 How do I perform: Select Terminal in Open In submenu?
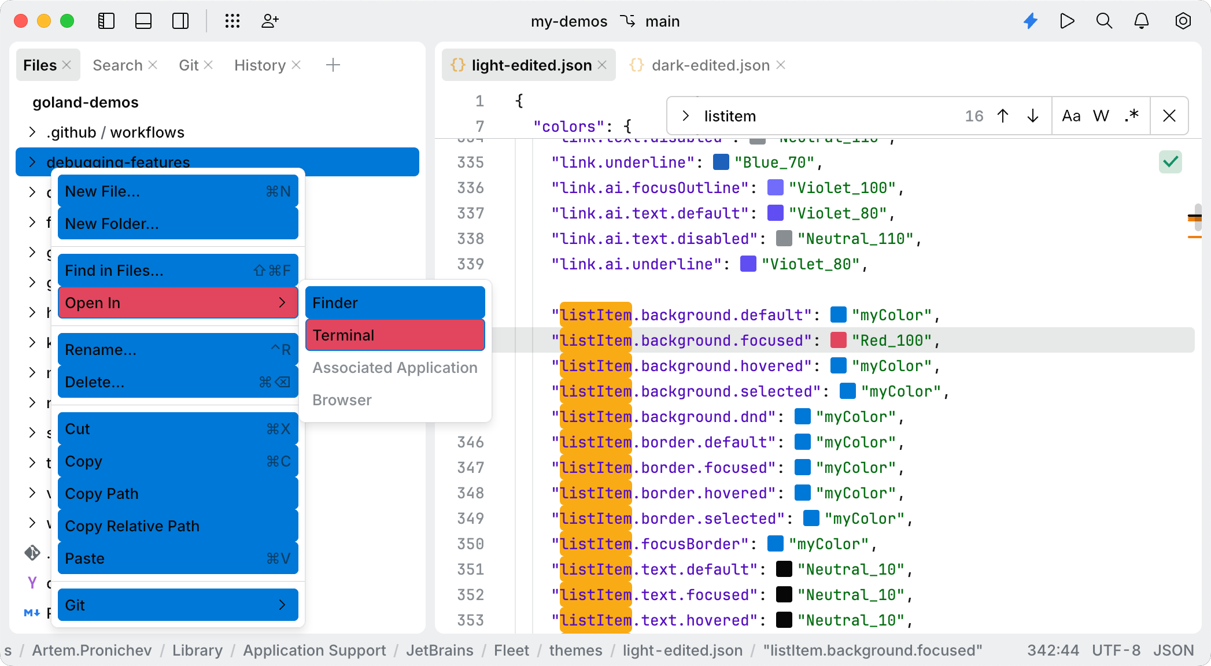394,335
